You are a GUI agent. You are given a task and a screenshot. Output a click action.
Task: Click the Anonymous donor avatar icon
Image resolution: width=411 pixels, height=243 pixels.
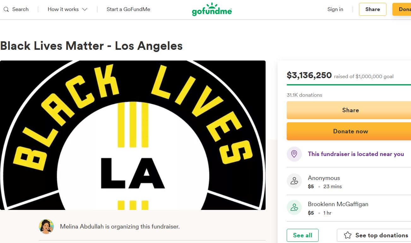click(294, 181)
